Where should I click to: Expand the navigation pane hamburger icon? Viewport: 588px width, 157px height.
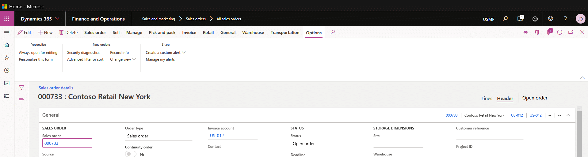tap(7, 32)
